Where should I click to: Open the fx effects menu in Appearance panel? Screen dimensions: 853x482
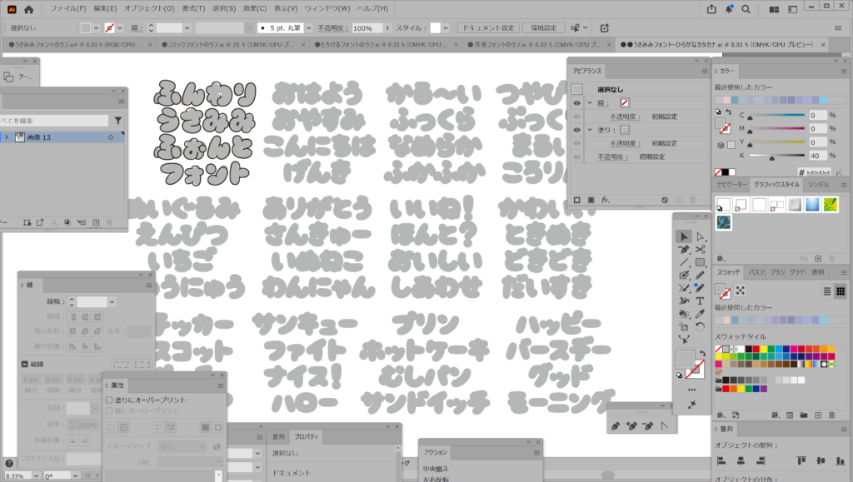606,200
